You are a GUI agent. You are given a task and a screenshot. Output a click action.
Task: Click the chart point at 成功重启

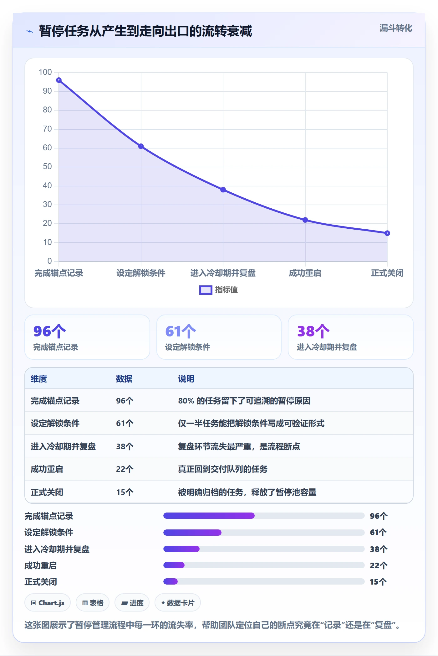305,220
